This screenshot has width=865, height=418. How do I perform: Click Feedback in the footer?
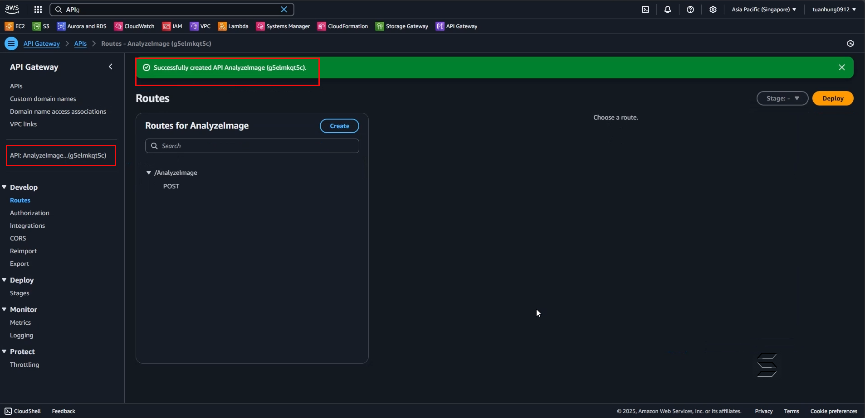point(64,411)
